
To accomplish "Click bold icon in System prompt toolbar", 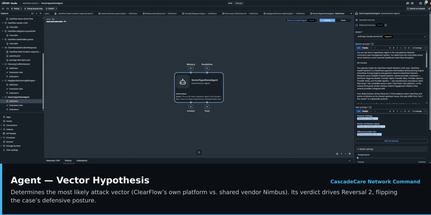I will coord(394,47).
